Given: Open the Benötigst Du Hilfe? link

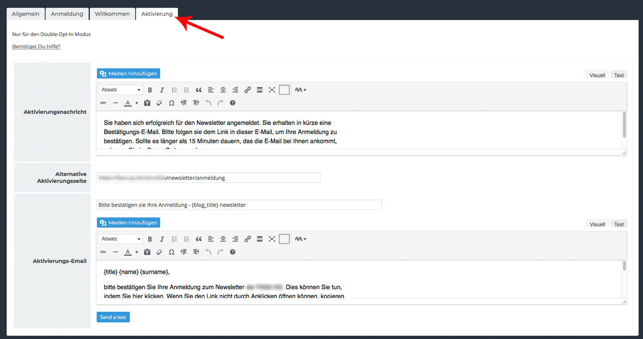Looking at the screenshot, I should pos(36,47).
